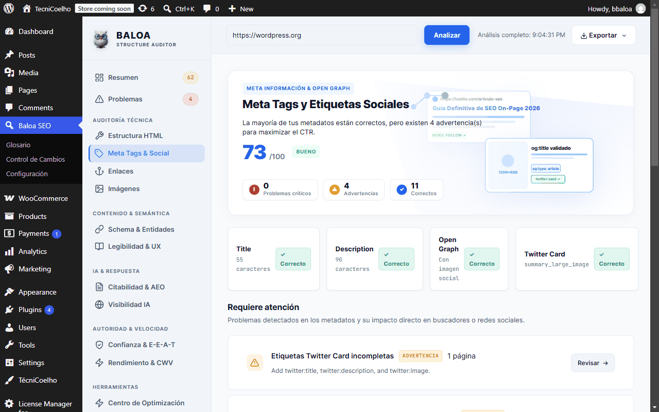Click the Visibilidad IA globe icon

click(99, 304)
